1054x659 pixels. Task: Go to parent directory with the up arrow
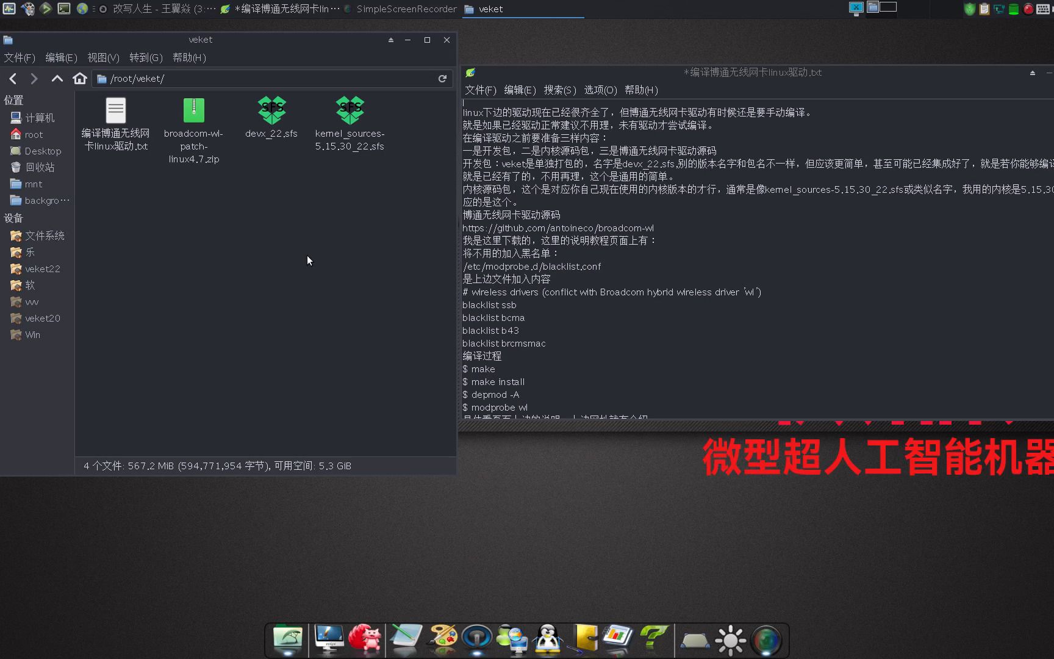(x=57, y=78)
